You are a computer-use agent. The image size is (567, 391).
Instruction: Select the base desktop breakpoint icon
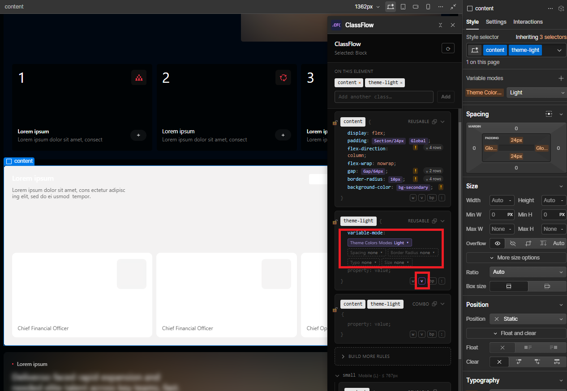tap(391, 7)
